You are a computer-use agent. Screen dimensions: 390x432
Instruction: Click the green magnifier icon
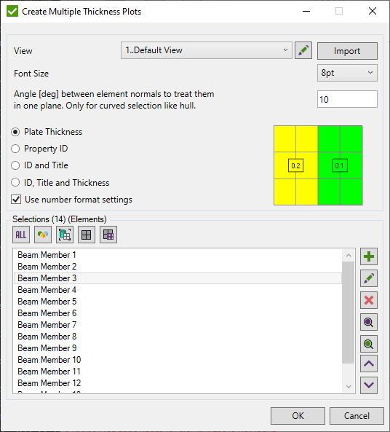coord(369,344)
